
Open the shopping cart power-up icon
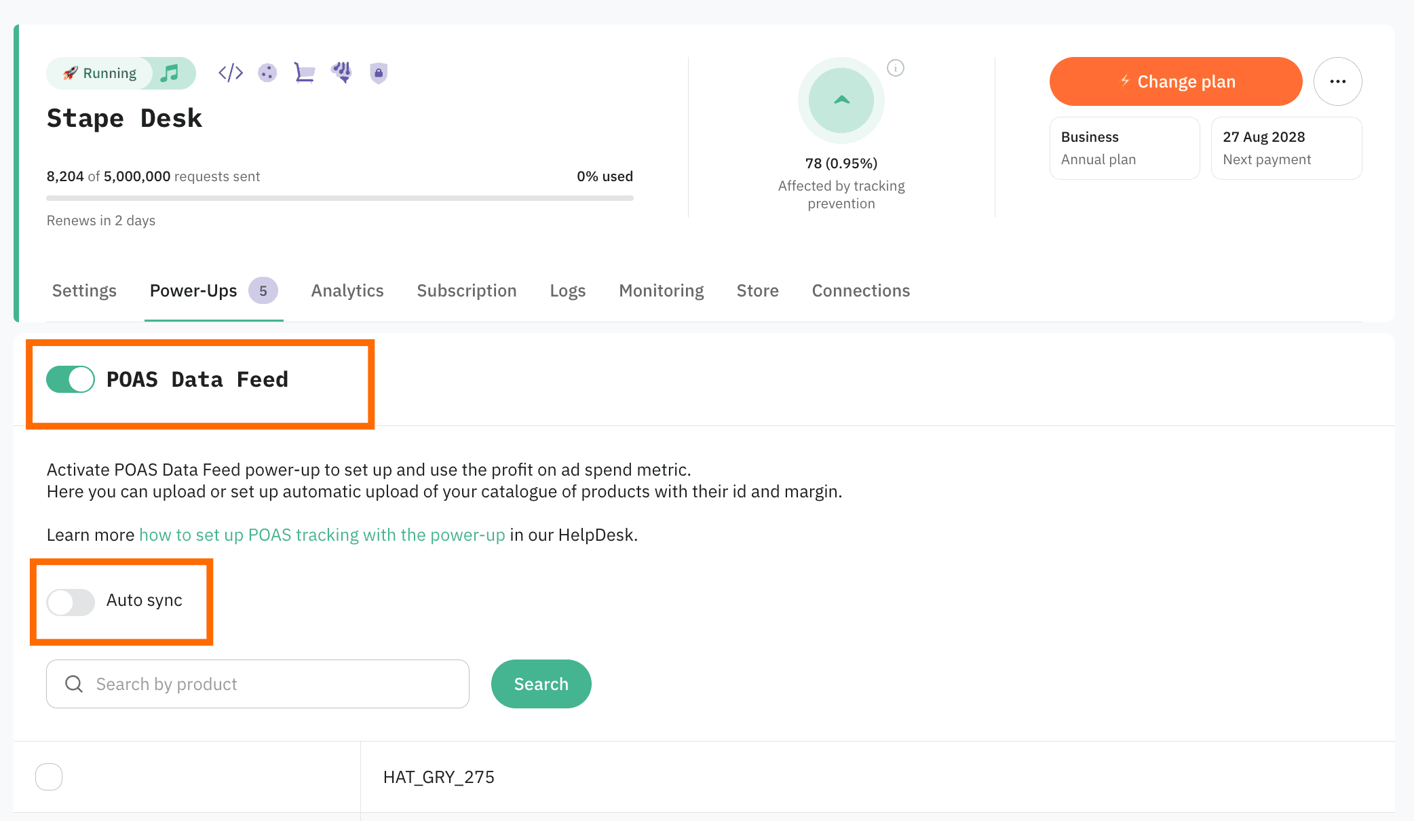305,73
